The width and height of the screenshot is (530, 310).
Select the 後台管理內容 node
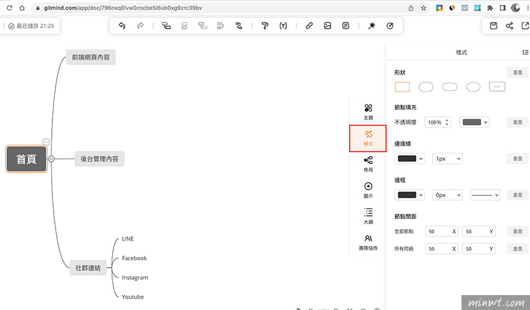pyautogui.click(x=99, y=158)
